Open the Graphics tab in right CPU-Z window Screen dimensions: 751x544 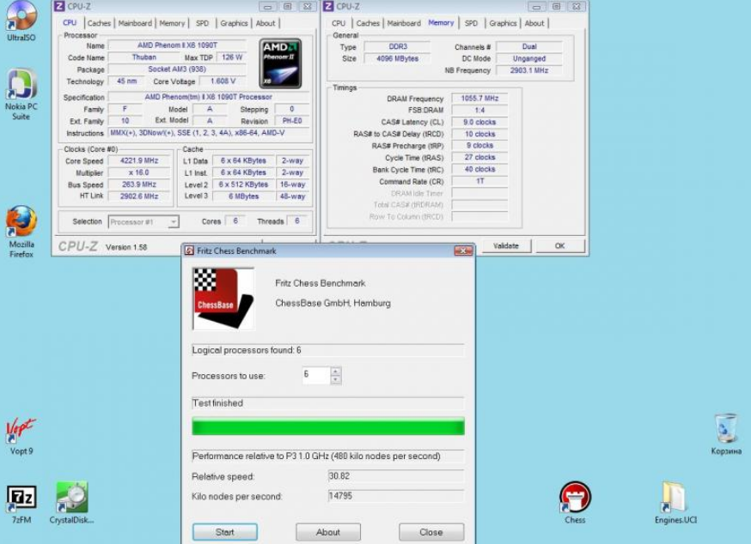(503, 23)
